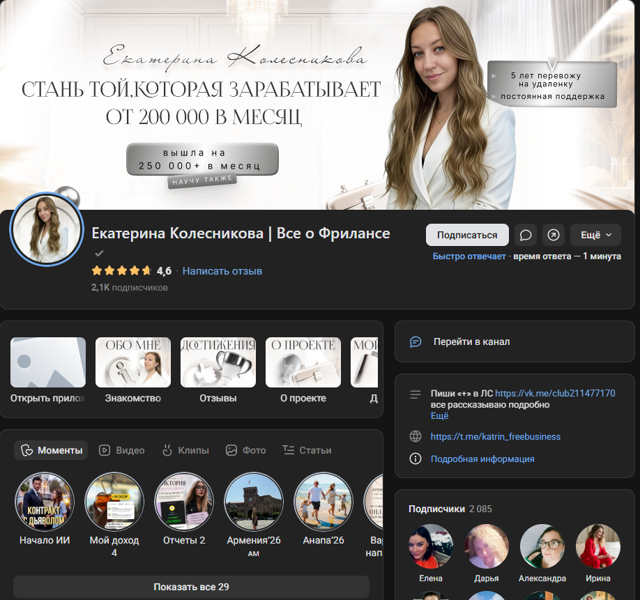Click the description lines icon

(416, 394)
